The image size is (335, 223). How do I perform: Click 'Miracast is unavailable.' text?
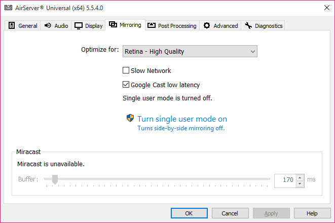click(x=51, y=164)
